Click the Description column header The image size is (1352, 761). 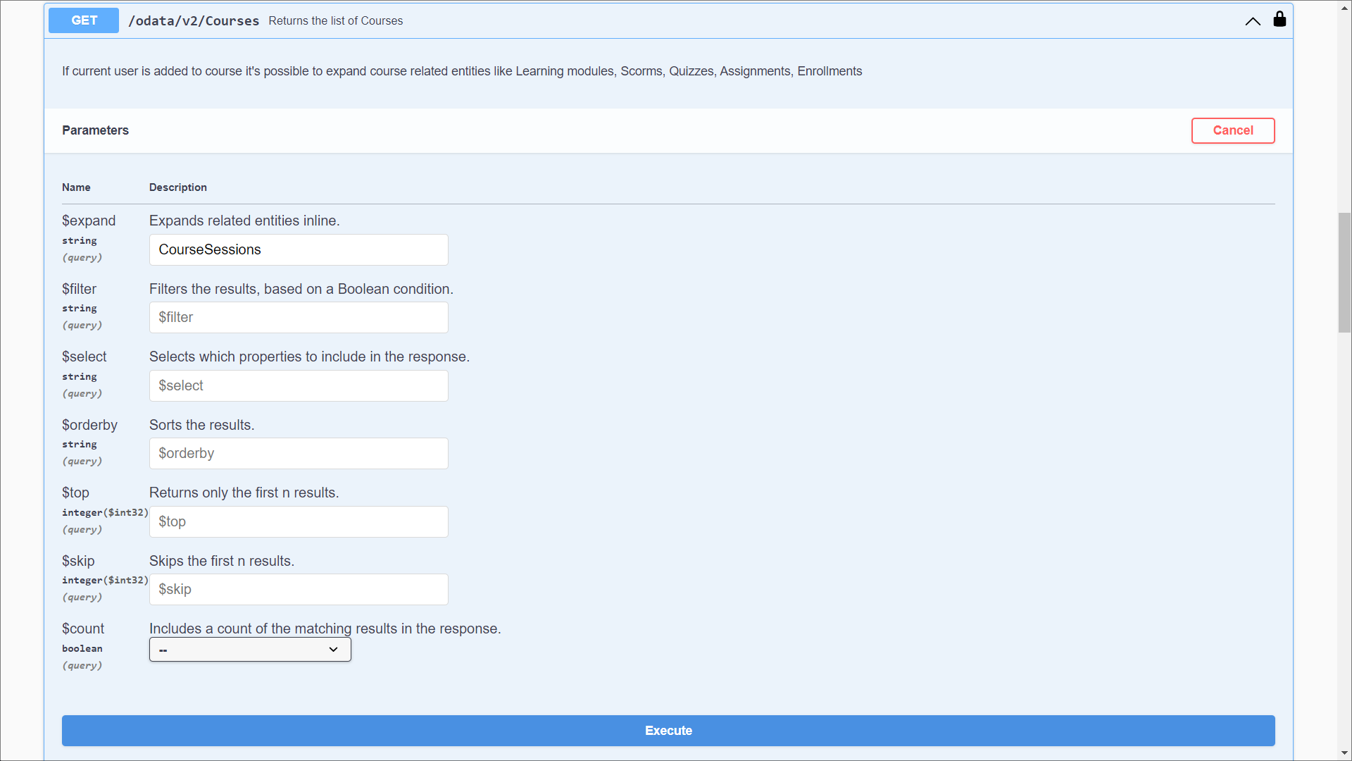coord(178,187)
